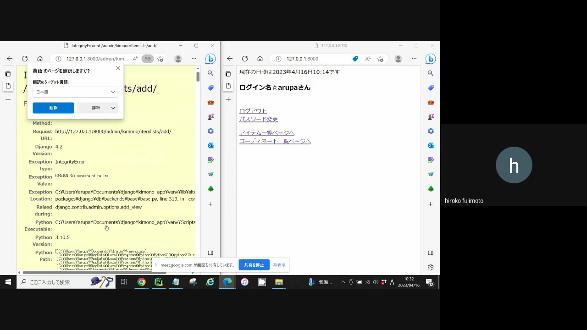Open the アイテム一覧ページへ link
The height and width of the screenshot is (330, 587).
[x=266, y=133]
